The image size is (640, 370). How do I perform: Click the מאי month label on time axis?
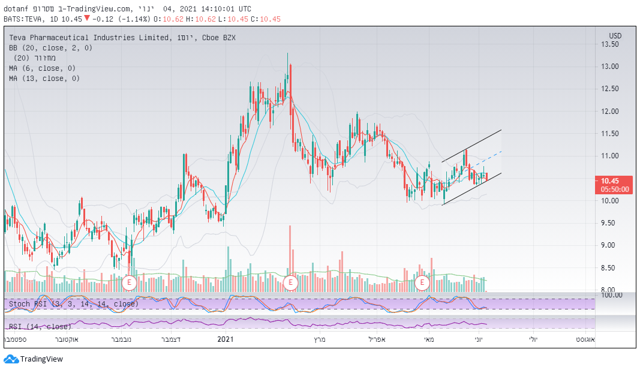[x=429, y=339]
